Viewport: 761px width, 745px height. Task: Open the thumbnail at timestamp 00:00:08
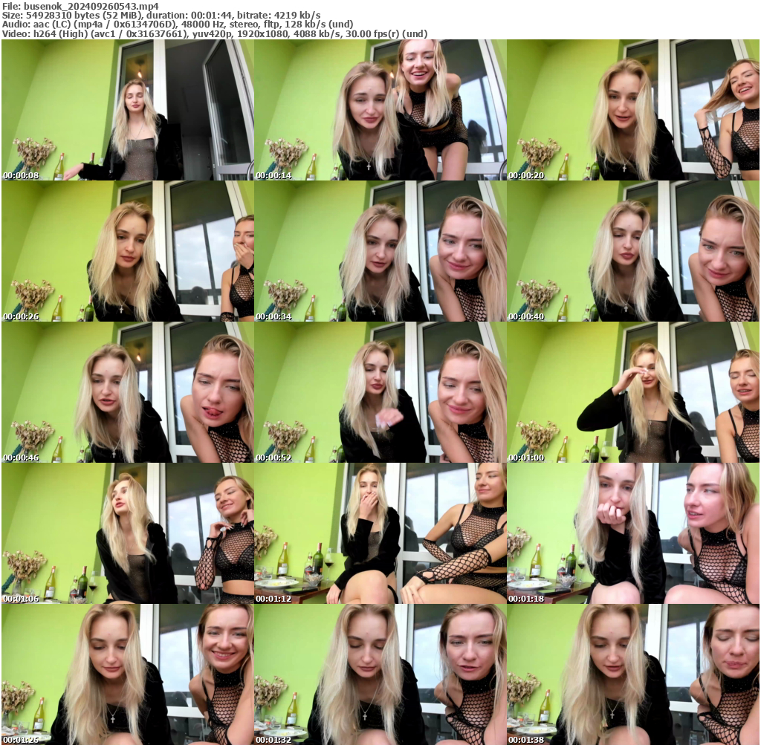pyautogui.click(x=126, y=109)
